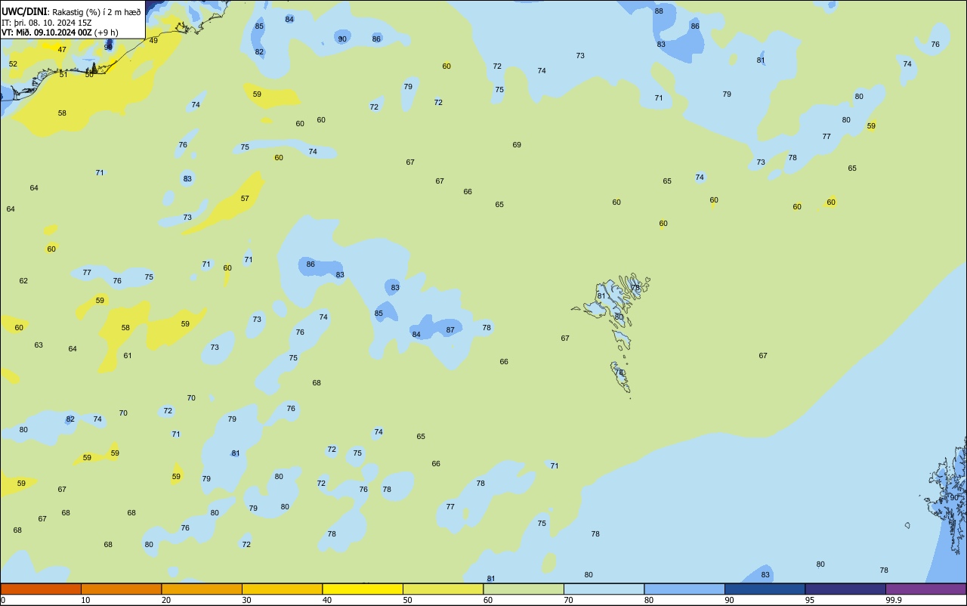Click the '0' legend label
The height and width of the screenshot is (606, 967).
coord(3,600)
